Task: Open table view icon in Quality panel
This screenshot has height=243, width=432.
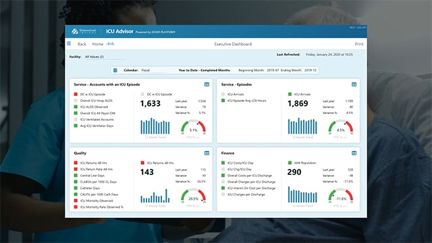Action: pos(207,153)
